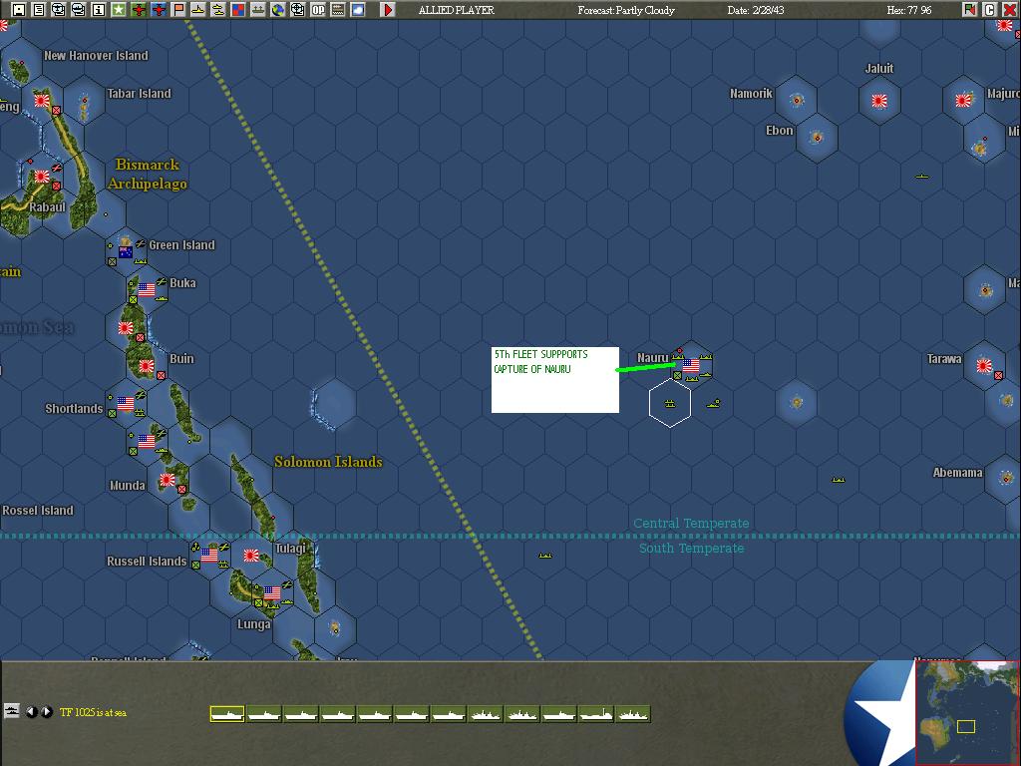
Task: Click the 'Abemama' map label
Action: (957, 473)
